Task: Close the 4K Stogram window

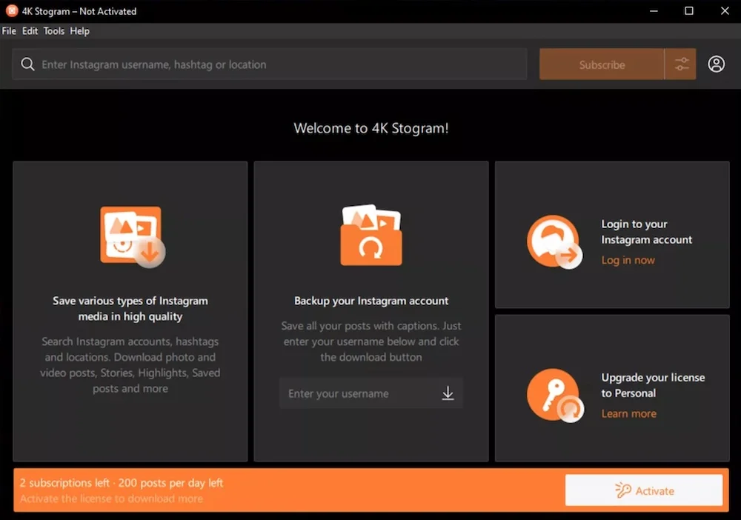Action: coord(725,11)
